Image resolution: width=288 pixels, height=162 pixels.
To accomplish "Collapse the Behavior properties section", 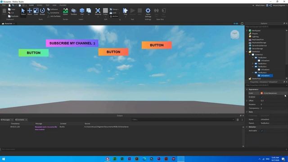I will click(x=247, y=127).
